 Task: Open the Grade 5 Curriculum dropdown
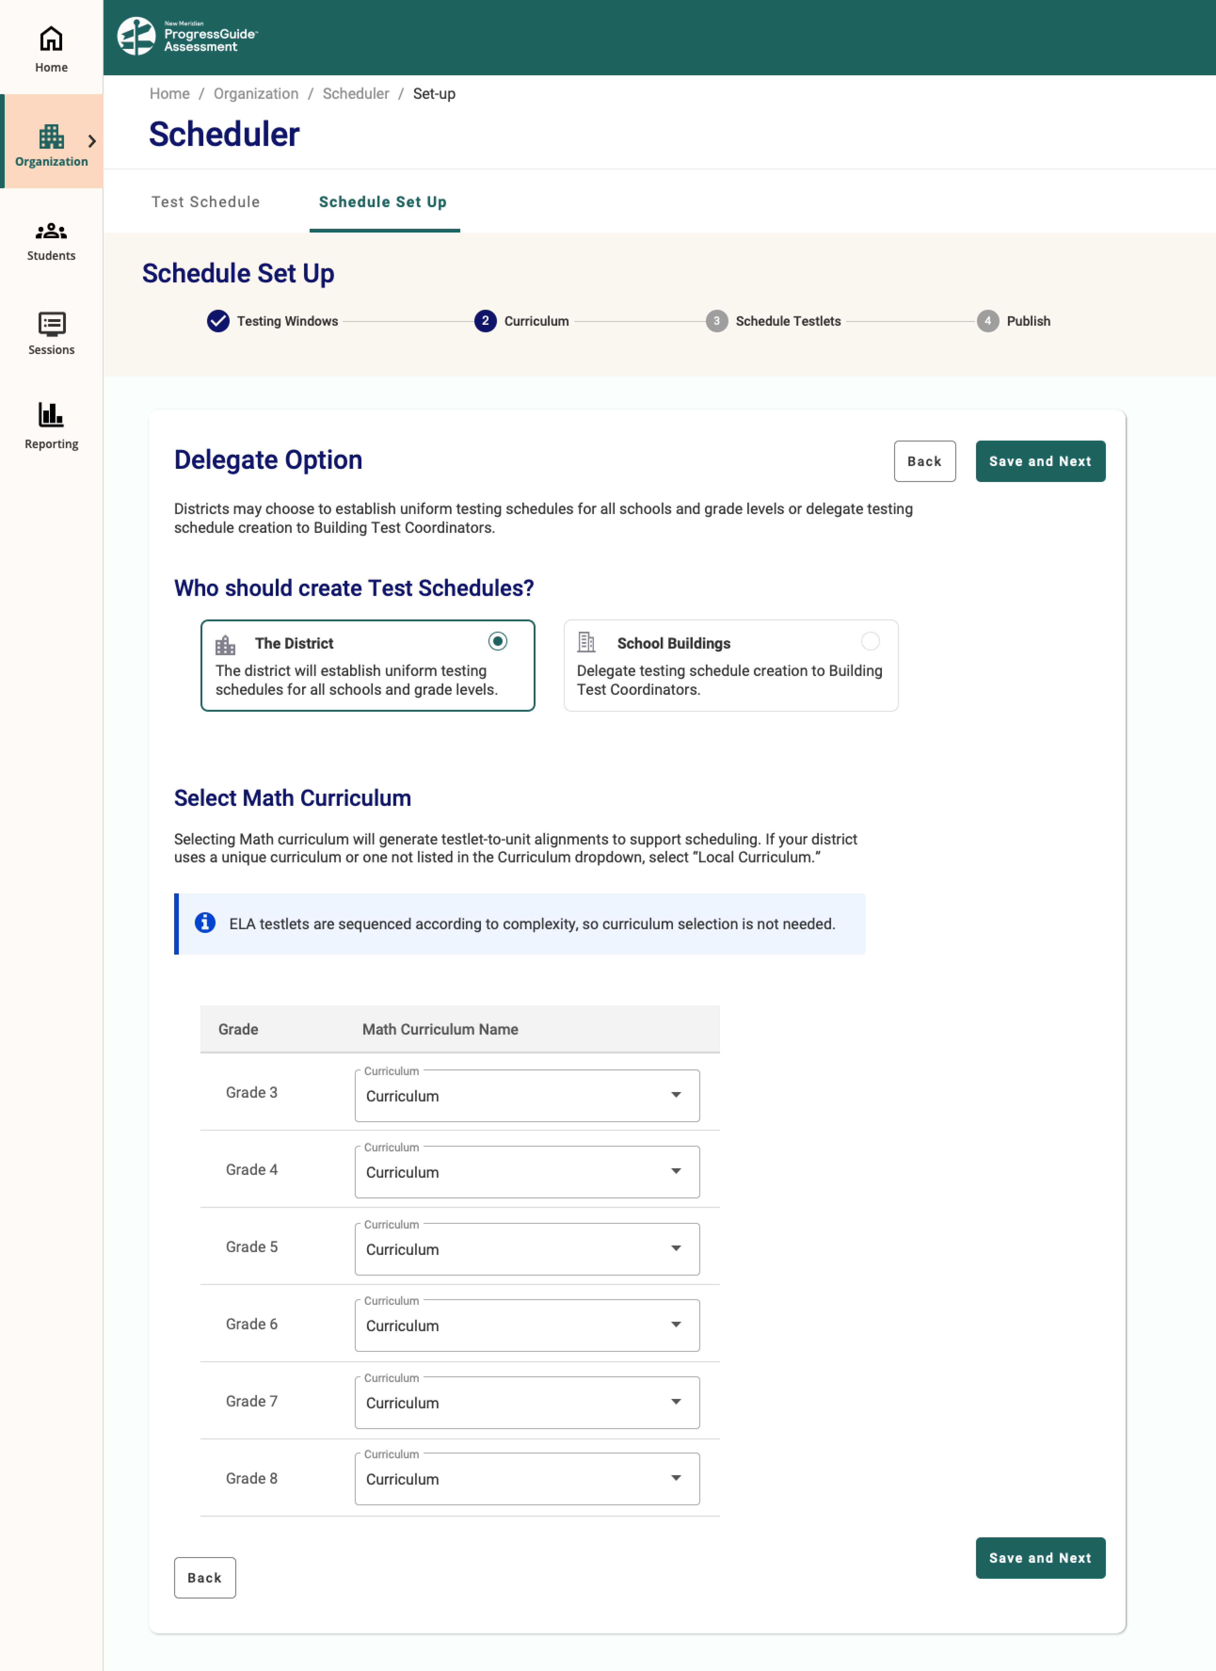point(527,1249)
